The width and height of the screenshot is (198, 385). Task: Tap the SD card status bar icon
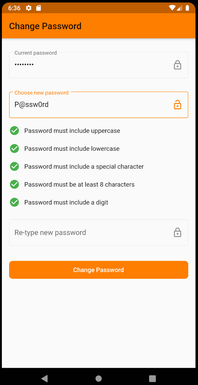[39, 8]
